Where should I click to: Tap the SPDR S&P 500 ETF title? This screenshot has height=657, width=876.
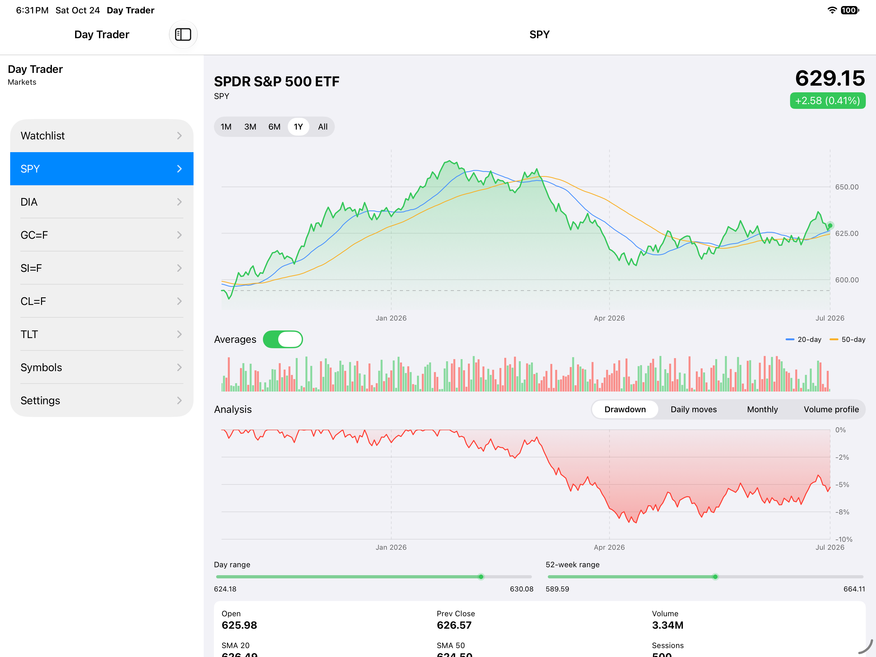click(x=276, y=81)
